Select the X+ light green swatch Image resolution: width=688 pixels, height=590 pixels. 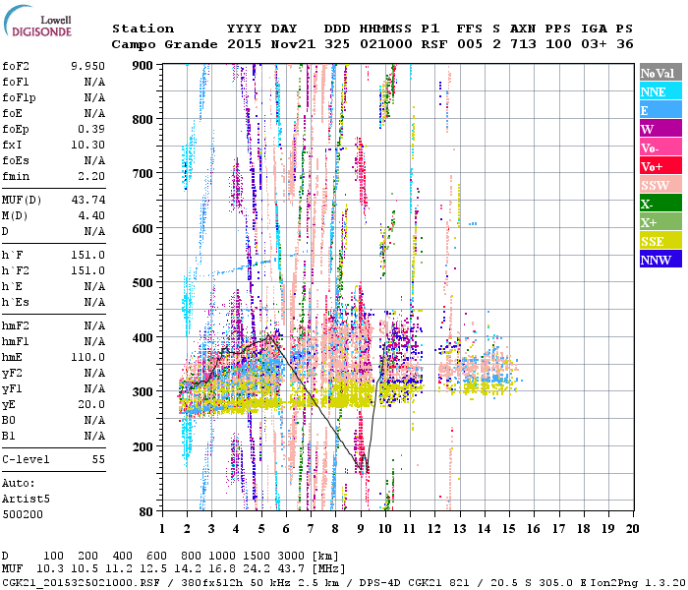pyautogui.click(x=660, y=222)
